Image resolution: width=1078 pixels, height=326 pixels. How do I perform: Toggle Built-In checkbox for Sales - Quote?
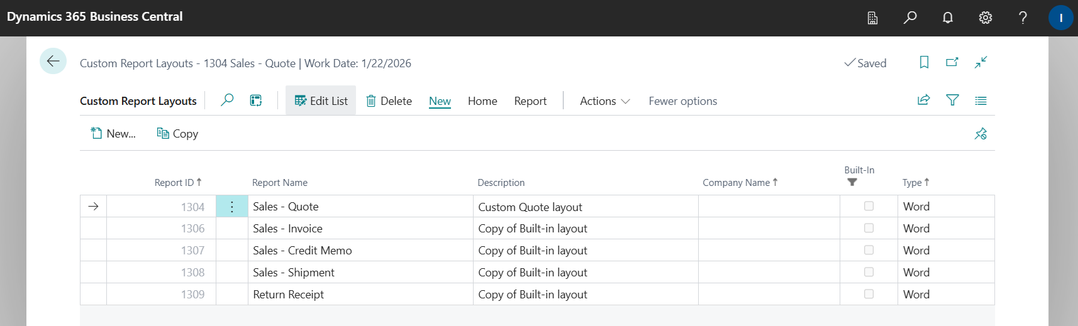click(x=869, y=206)
